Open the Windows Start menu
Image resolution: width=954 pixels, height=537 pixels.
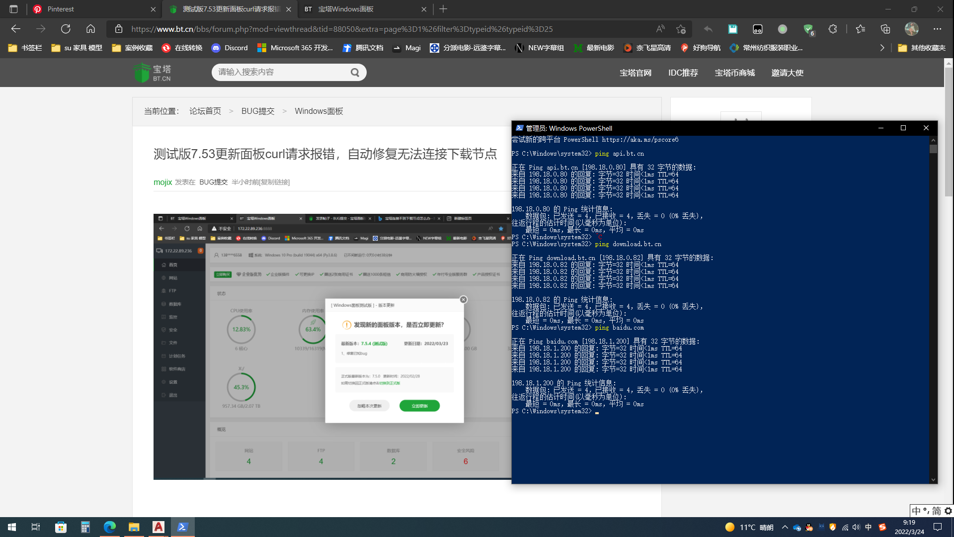[12, 527]
